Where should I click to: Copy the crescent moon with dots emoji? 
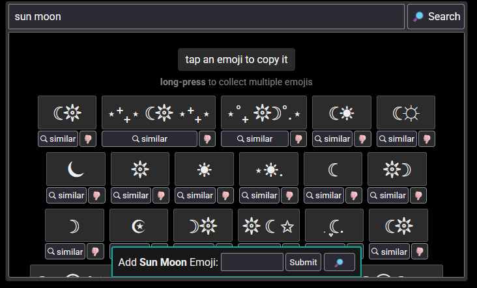334,225
